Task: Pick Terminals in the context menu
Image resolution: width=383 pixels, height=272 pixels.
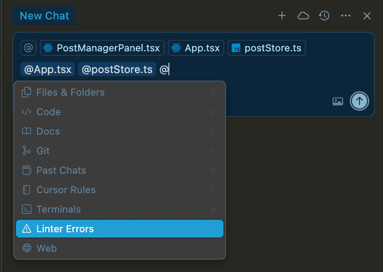Action: 120,209
